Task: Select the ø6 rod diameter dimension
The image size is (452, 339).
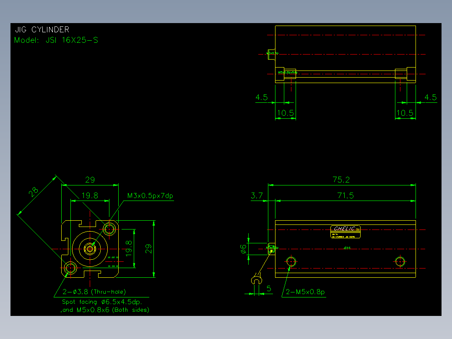Action: 244,249
